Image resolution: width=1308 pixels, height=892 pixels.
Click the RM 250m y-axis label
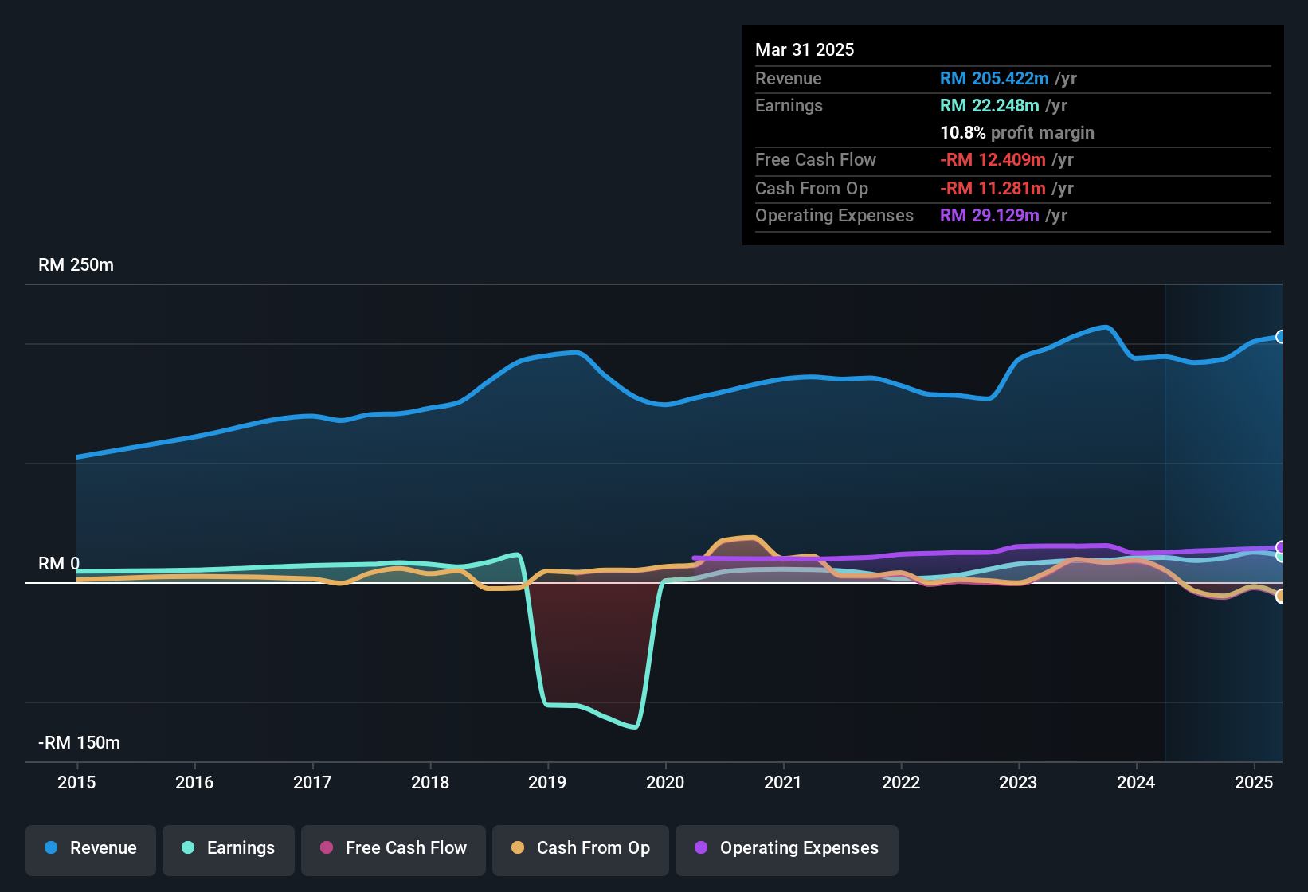pyautogui.click(x=76, y=264)
